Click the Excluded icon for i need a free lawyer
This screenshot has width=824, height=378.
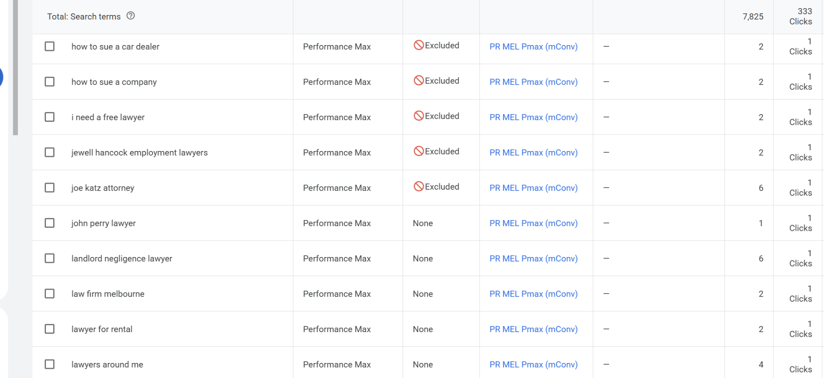[418, 116]
